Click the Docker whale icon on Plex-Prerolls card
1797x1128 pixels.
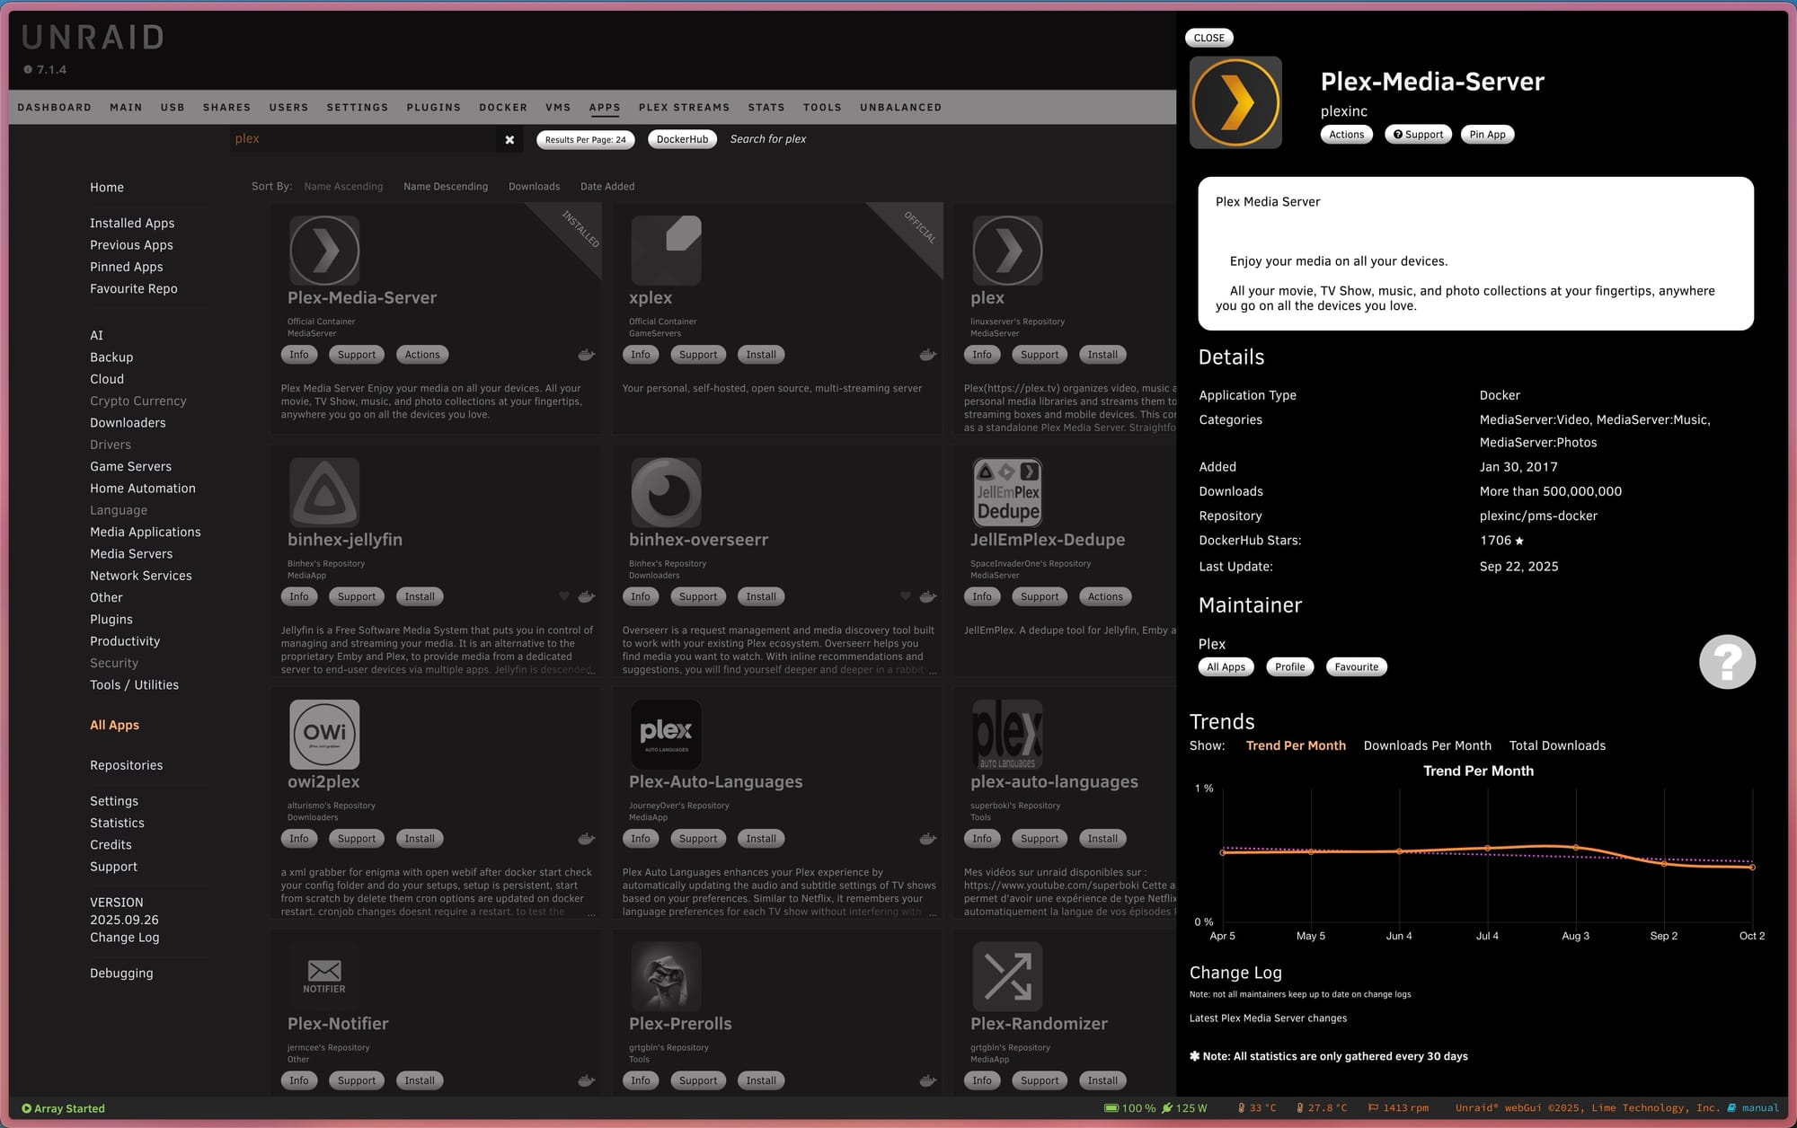click(928, 1080)
